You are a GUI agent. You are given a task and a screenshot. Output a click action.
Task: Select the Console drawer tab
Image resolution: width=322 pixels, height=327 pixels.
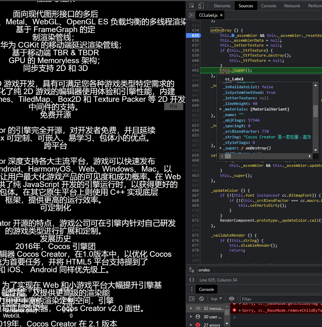207,289
